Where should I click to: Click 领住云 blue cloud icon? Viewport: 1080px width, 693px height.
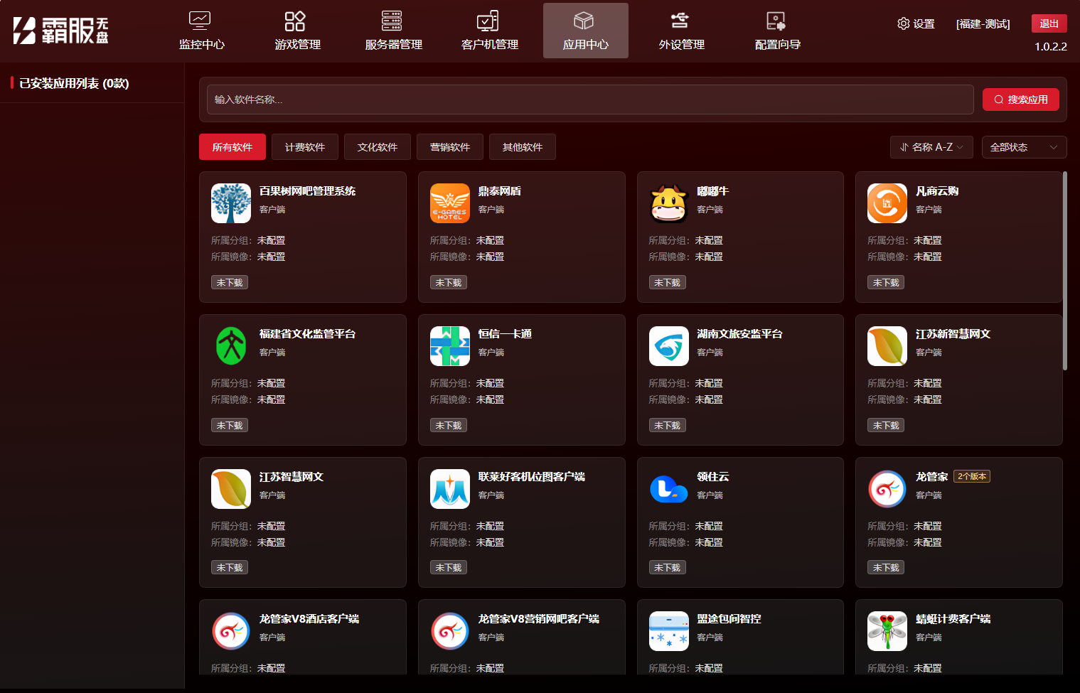coord(669,489)
